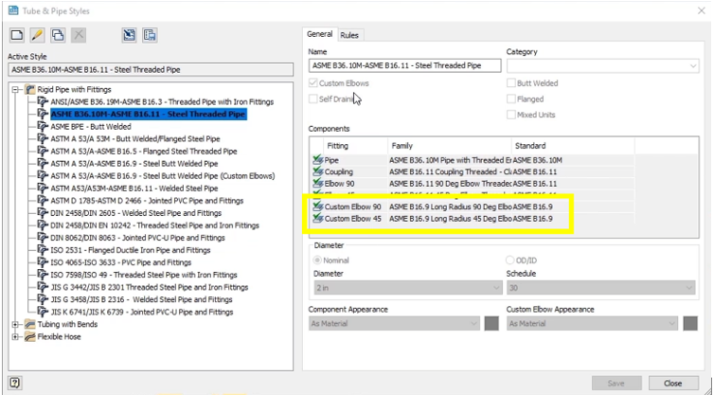This screenshot has width=714, height=395.
Task: Click the icon beside ANSI/ASME B36.19M style
Action: 43,101
